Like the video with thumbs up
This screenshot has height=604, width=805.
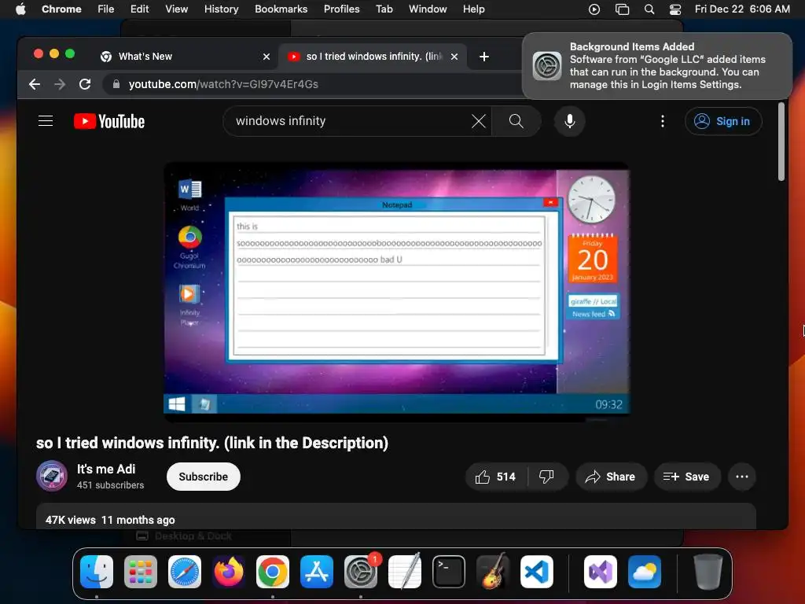496,477
